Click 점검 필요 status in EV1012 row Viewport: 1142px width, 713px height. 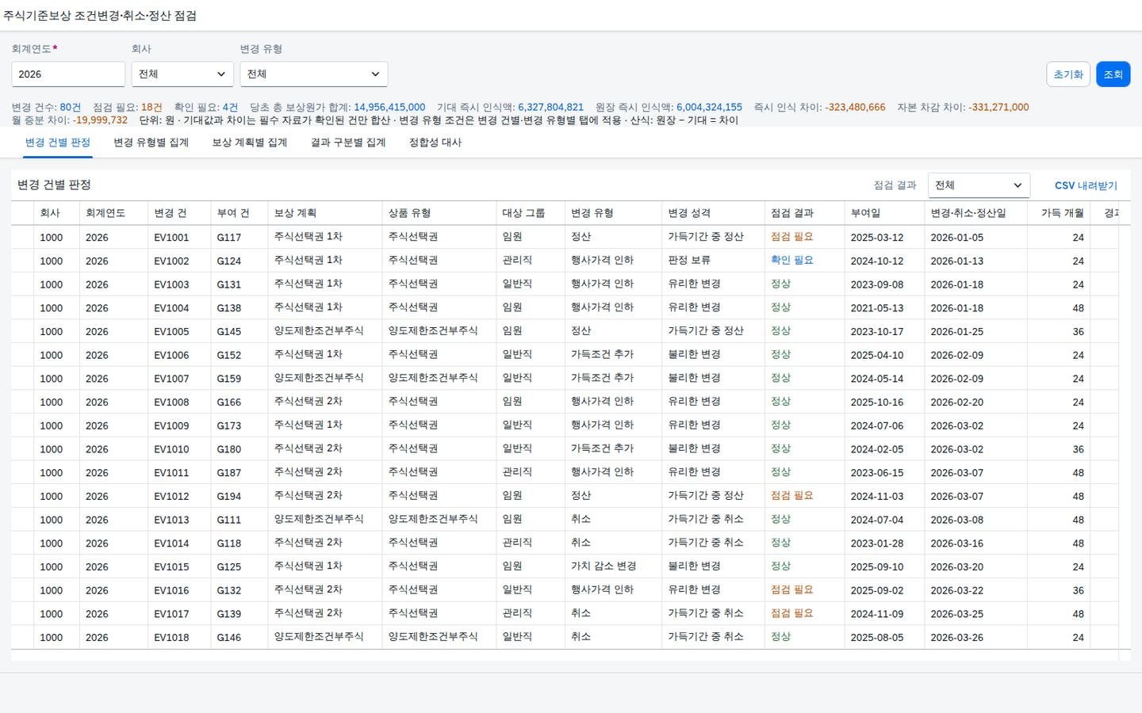point(792,495)
